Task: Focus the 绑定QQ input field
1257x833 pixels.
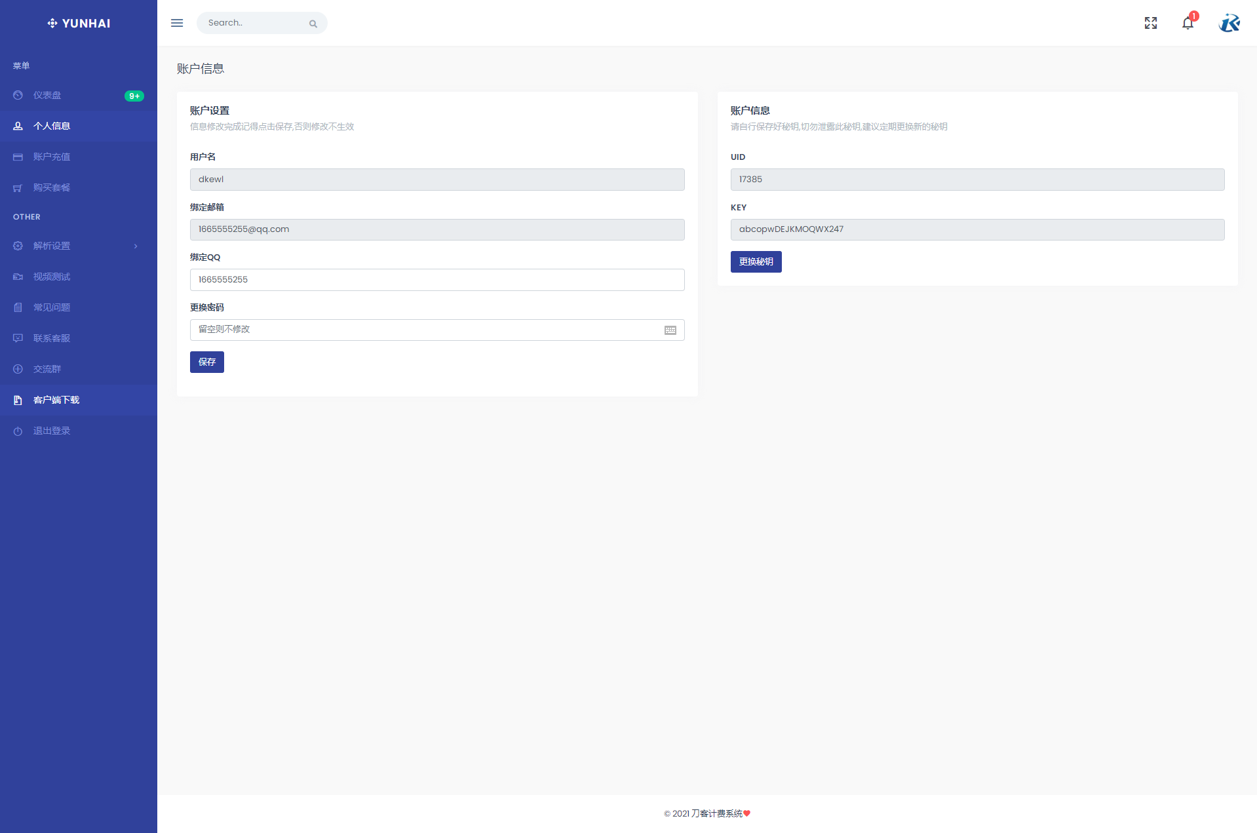Action: point(436,280)
